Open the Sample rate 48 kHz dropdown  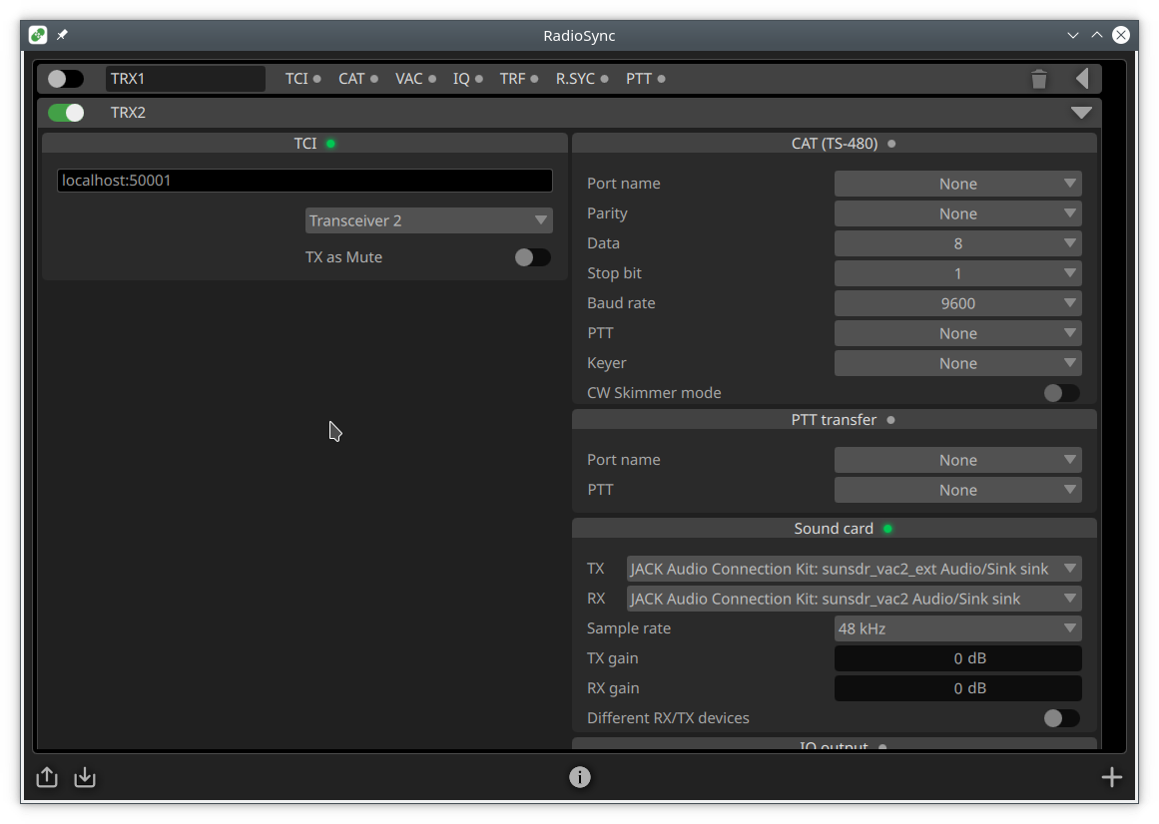(x=958, y=628)
